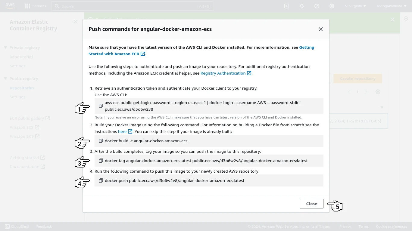The image size is (412, 231).
Task: Click the docker build command text
Action: click(147, 141)
